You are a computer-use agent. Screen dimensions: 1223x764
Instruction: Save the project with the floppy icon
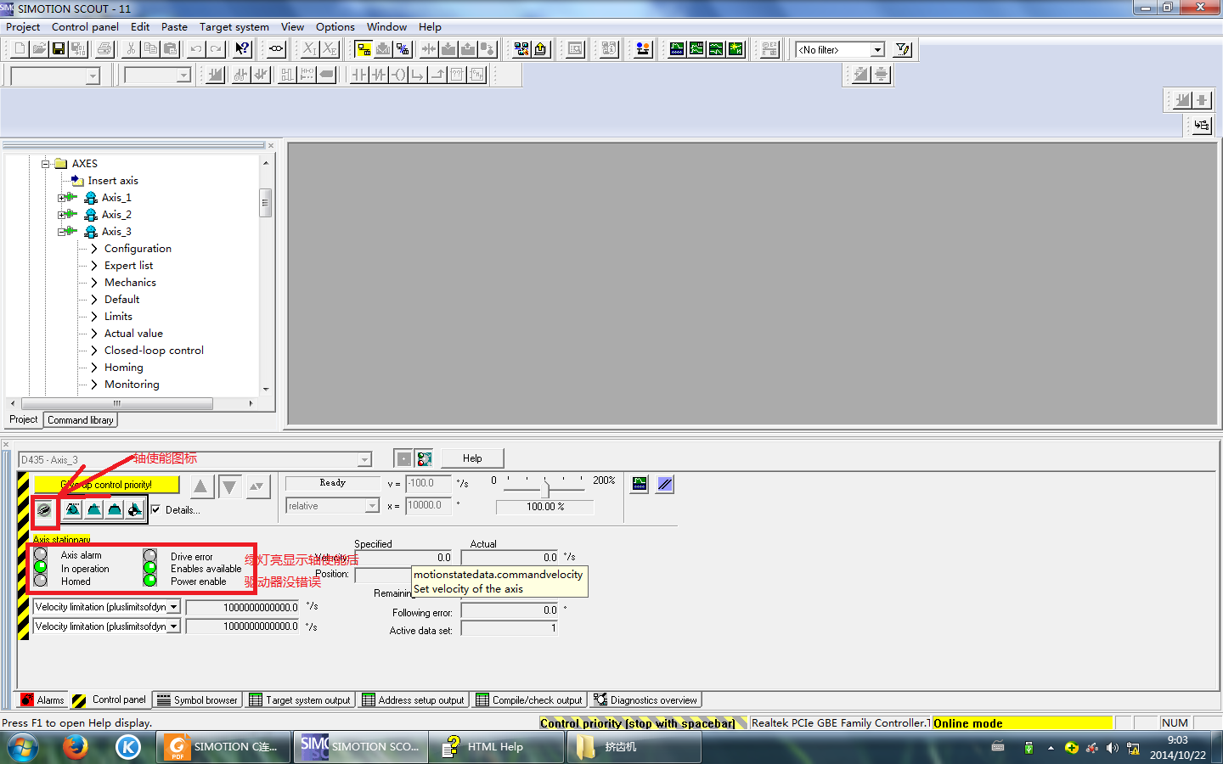click(x=59, y=49)
